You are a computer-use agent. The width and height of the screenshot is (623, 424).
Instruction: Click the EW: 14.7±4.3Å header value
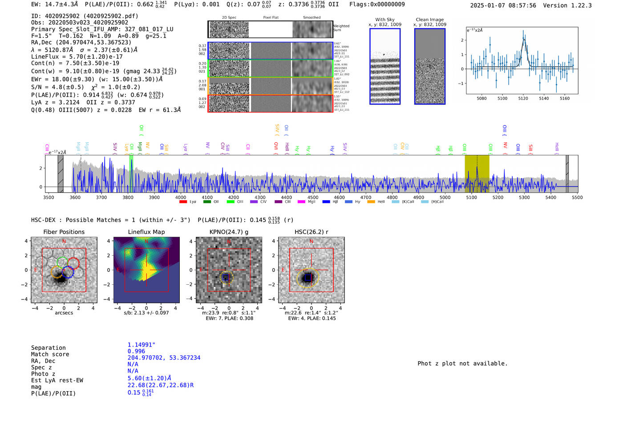point(55,4)
